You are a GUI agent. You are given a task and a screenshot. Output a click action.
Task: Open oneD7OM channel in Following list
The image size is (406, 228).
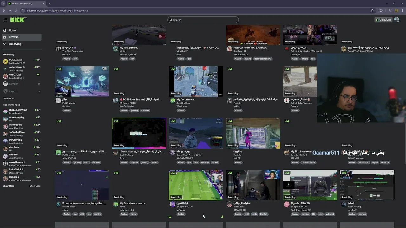22,76
